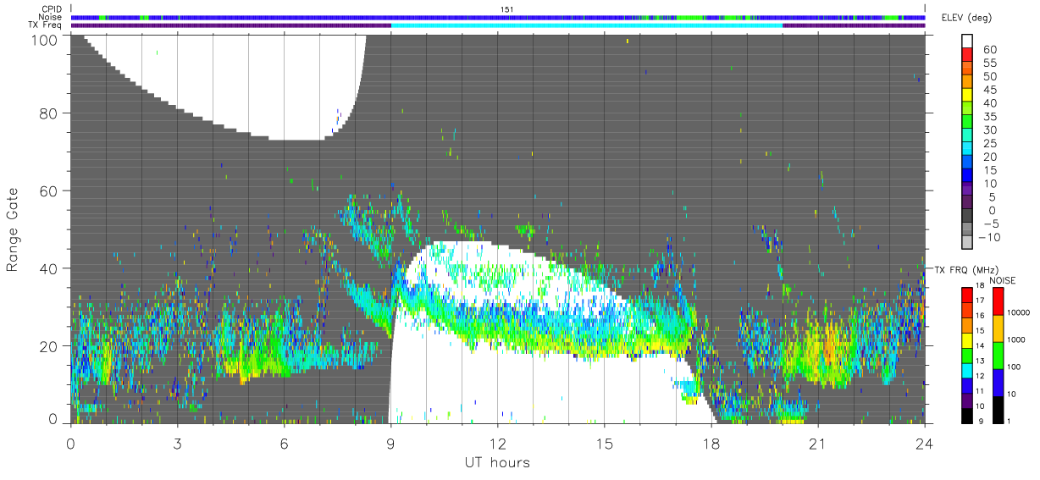Click the 100 label on NOISE legend
This screenshot has width=1040, height=480.
[x=1014, y=367]
